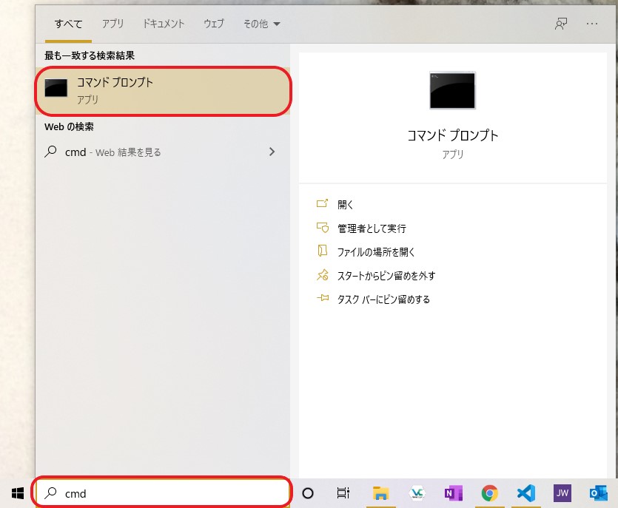Click the Command Prompt preview thumbnail
The image size is (618, 508).
[x=452, y=90]
